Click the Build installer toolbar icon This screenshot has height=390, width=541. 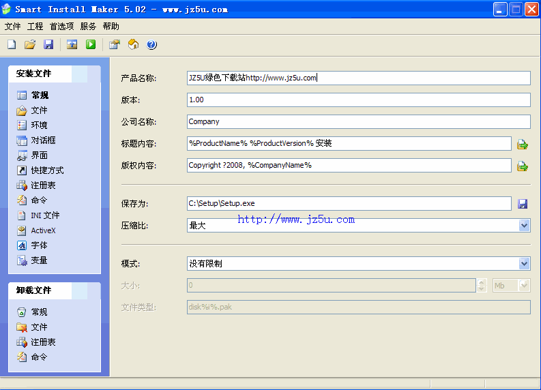(x=72, y=44)
